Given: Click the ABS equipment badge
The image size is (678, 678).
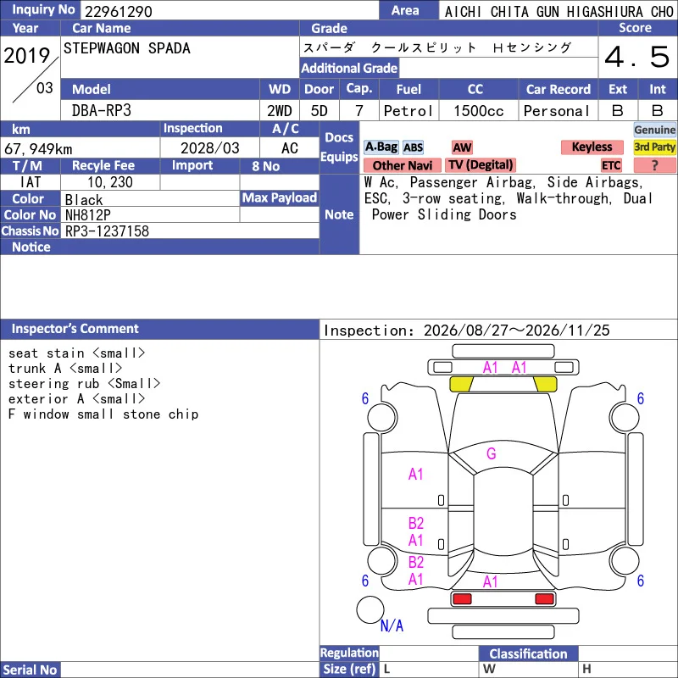Looking at the screenshot, I should [413, 147].
